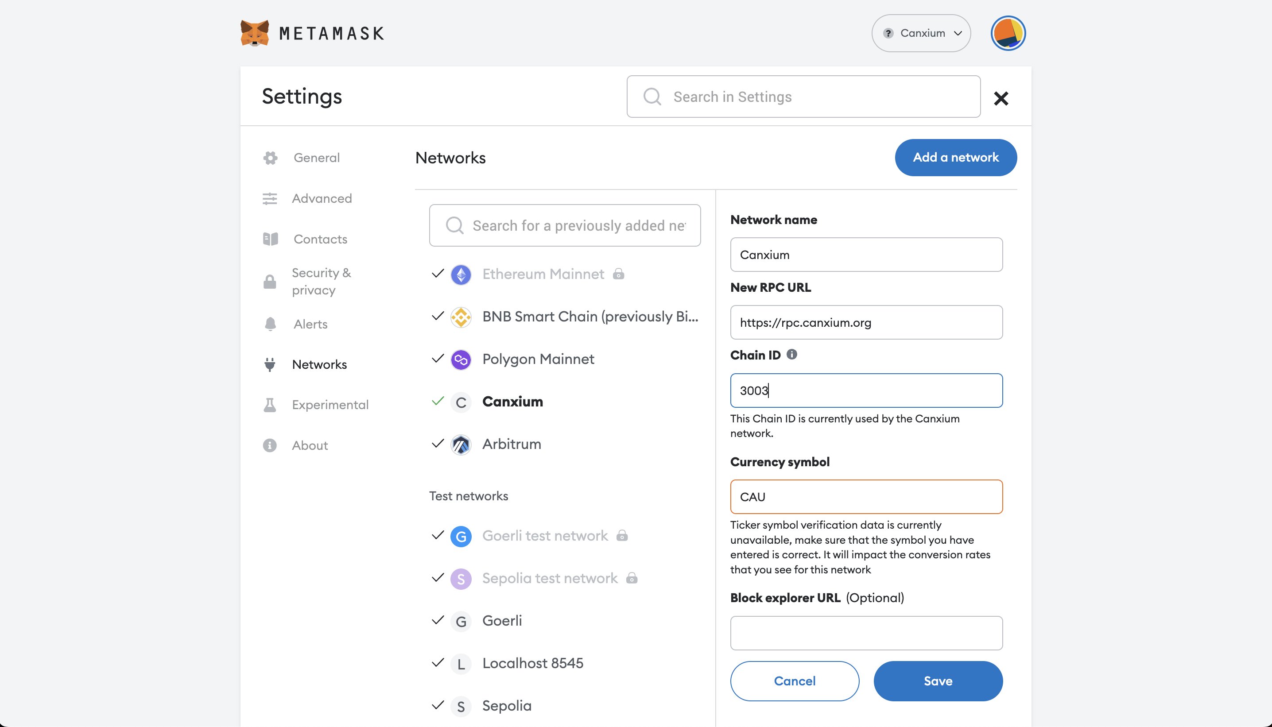
Task: Open the account avatar menu
Action: click(1008, 33)
